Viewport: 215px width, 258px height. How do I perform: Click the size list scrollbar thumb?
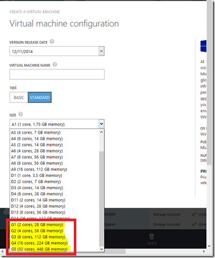tap(101, 199)
